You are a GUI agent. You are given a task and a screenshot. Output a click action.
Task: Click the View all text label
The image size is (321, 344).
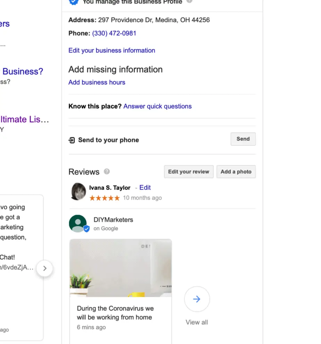click(197, 322)
